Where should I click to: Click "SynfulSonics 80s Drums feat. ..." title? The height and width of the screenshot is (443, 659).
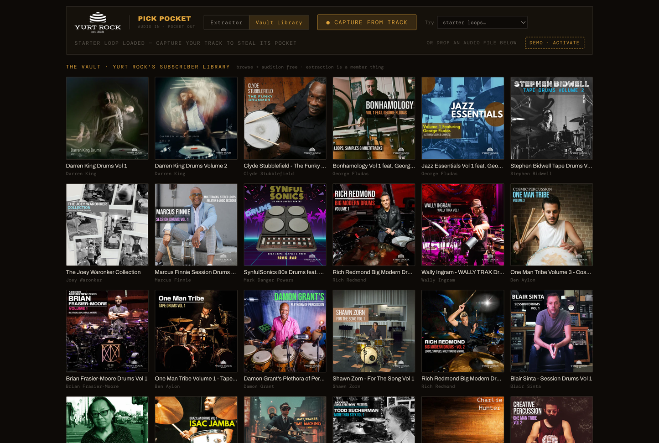284,272
